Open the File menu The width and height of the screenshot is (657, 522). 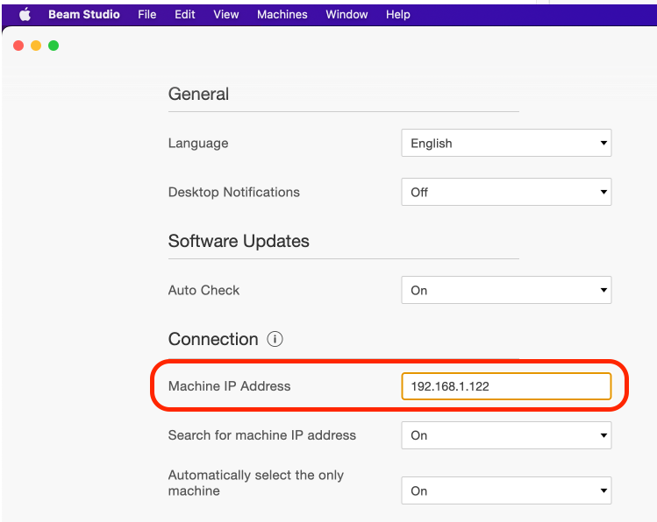(147, 15)
